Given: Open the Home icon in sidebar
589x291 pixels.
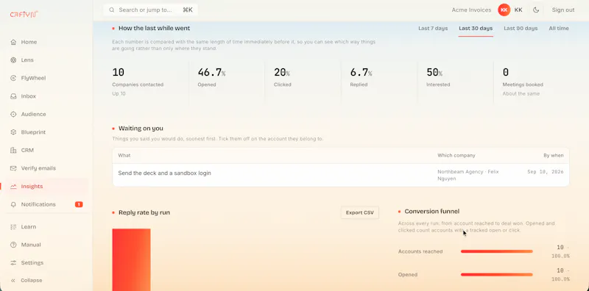Looking at the screenshot, I should coord(13,42).
